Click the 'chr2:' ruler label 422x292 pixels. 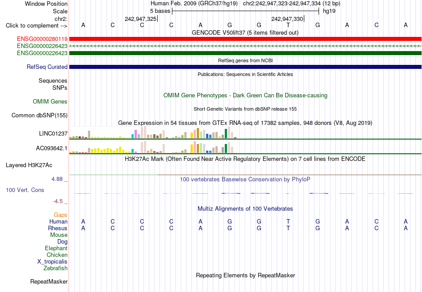[x=61, y=19]
